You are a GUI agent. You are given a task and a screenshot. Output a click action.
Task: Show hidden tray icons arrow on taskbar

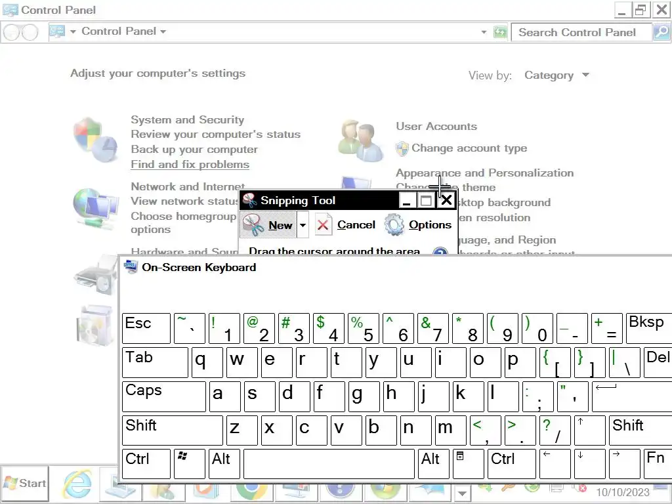[462, 493]
